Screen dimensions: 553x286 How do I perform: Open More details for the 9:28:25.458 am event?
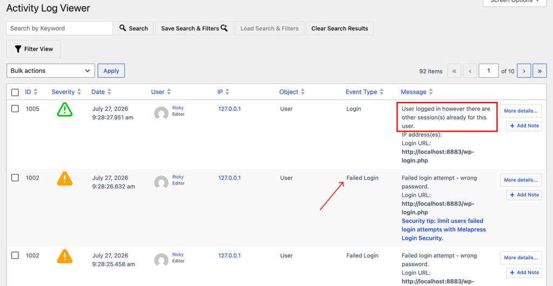521,258
